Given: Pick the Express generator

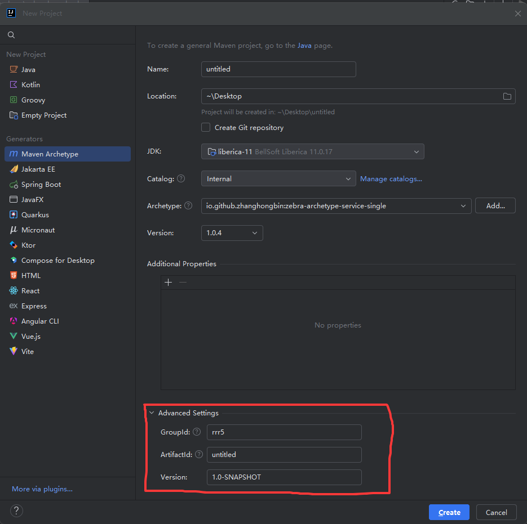Looking at the screenshot, I should 68,306.
